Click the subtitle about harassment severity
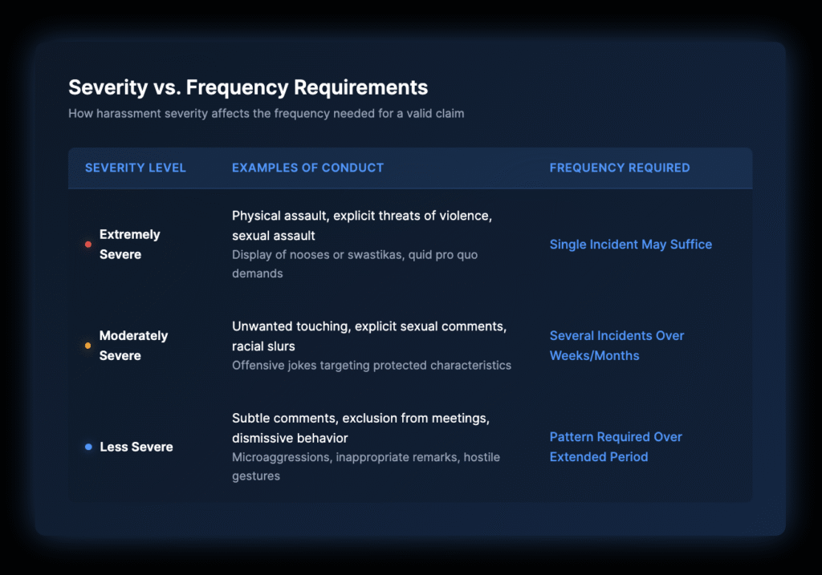The image size is (822, 575). [266, 114]
